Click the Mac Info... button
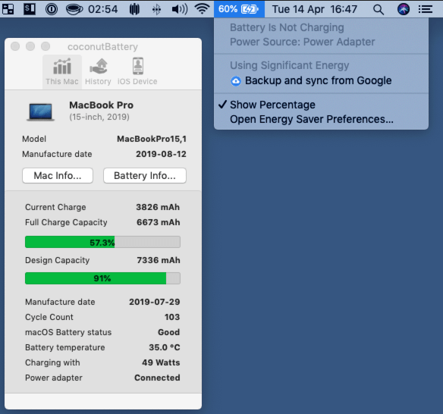The height and width of the screenshot is (414, 443). (x=58, y=176)
